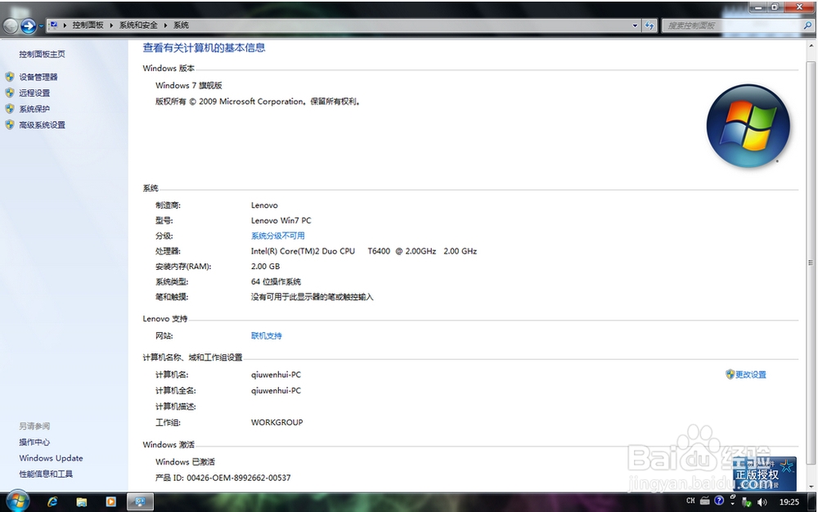Click the CH input language indicator
Viewport: 818px width, 512px height.
tap(690, 501)
